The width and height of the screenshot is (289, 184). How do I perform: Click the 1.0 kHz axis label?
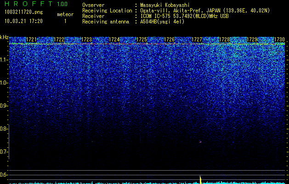point(4,83)
